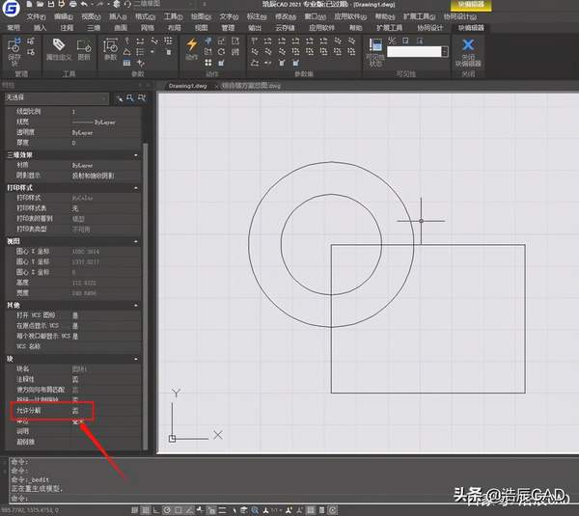Switch to the 常用 ribbon tab

pos(14,28)
